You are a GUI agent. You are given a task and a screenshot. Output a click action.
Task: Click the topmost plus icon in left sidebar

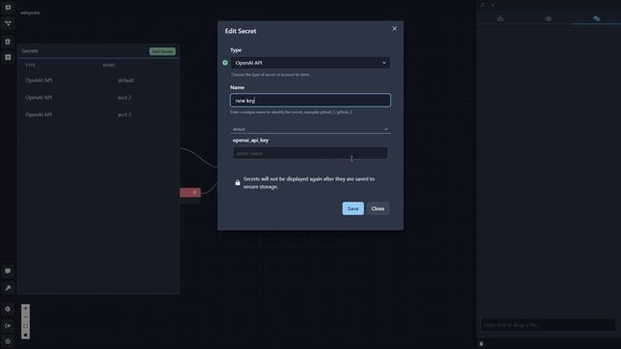point(8,7)
